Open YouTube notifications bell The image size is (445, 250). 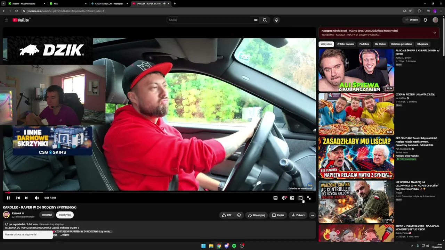[425, 20]
